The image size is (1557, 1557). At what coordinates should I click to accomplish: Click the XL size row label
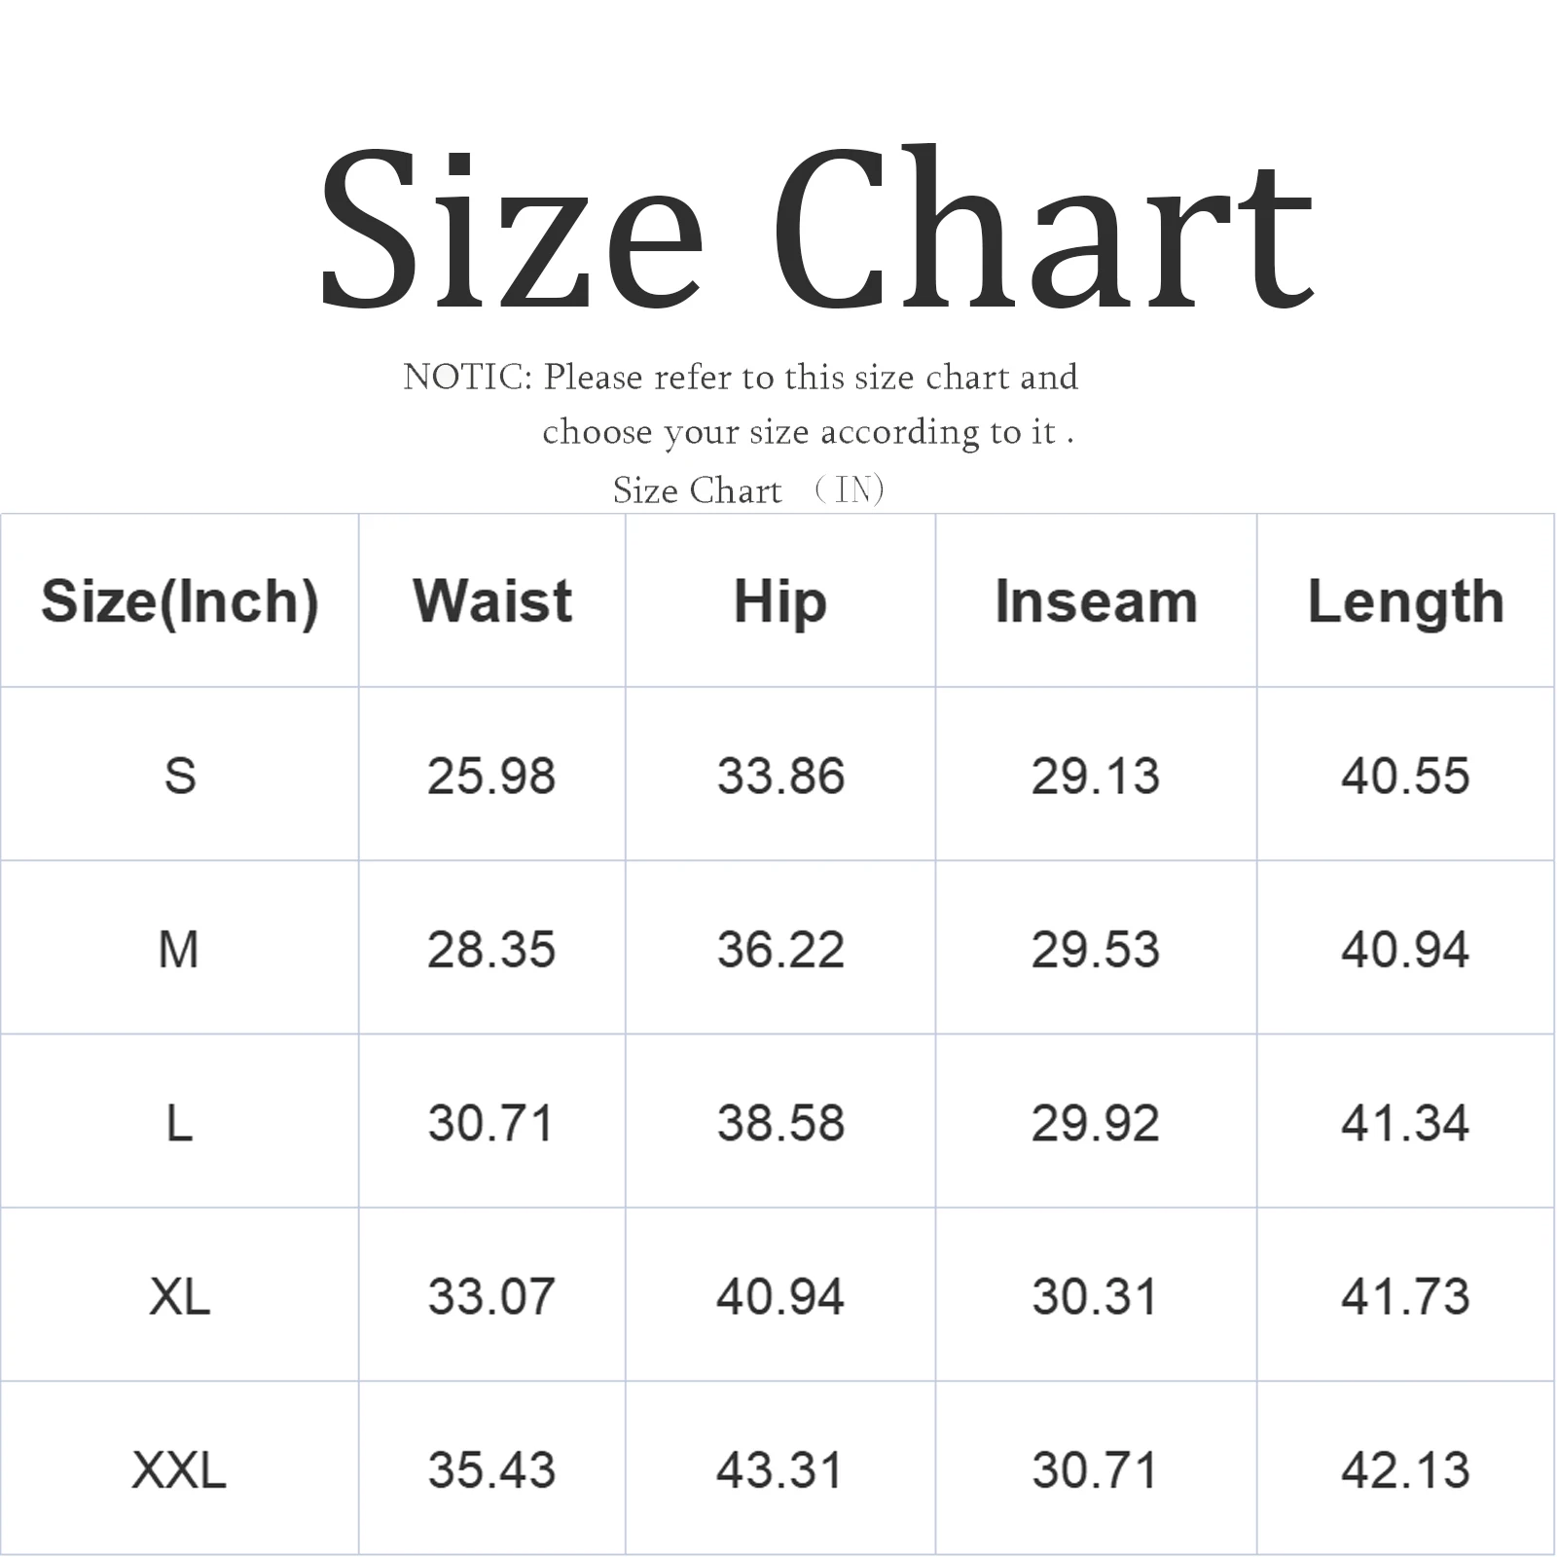point(180,1296)
